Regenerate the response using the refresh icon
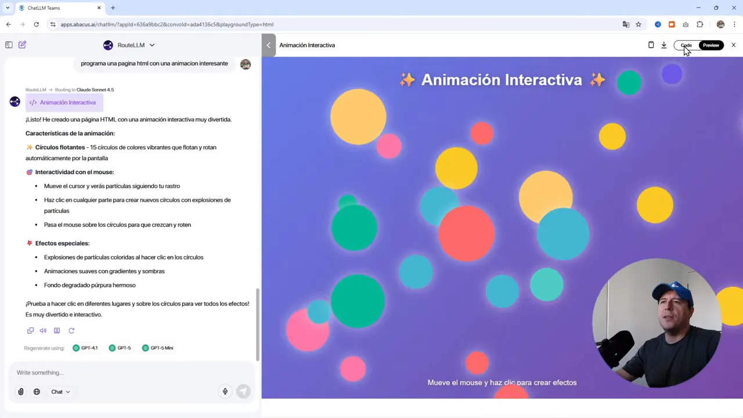 pyautogui.click(x=71, y=330)
